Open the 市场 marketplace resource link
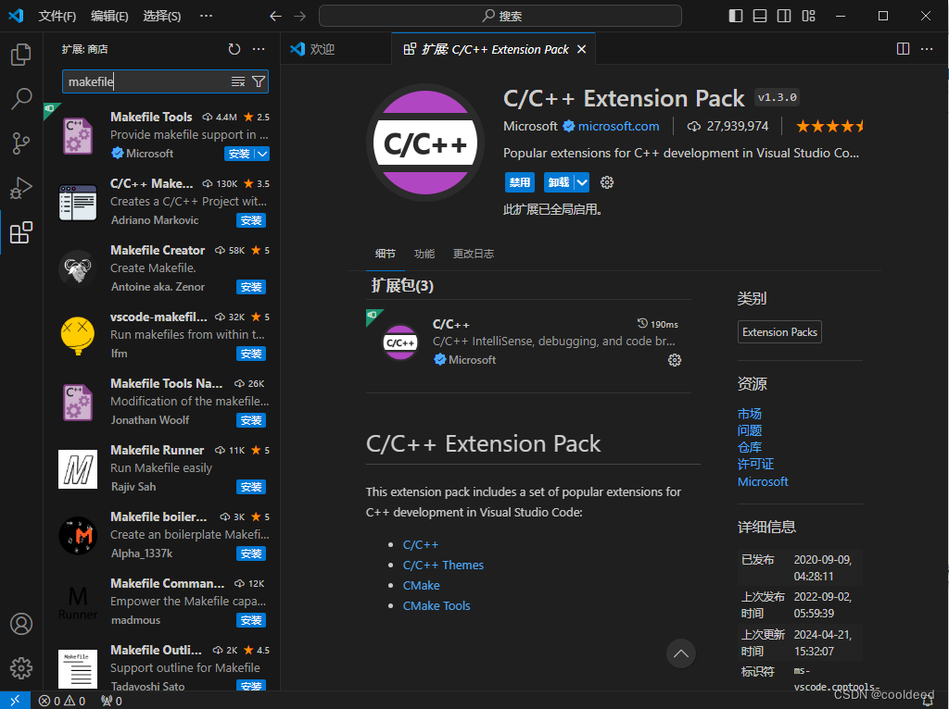Image resolution: width=949 pixels, height=709 pixels. point(749,414)
